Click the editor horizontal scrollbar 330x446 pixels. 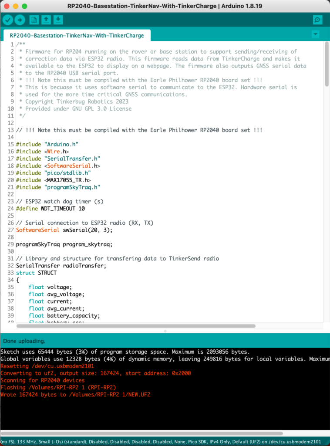(136, 326)
